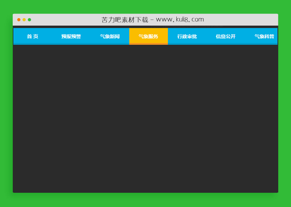Open the 行政审批 navigation item
The width and height of the screenshot is (291, 207).
[187, 36]
